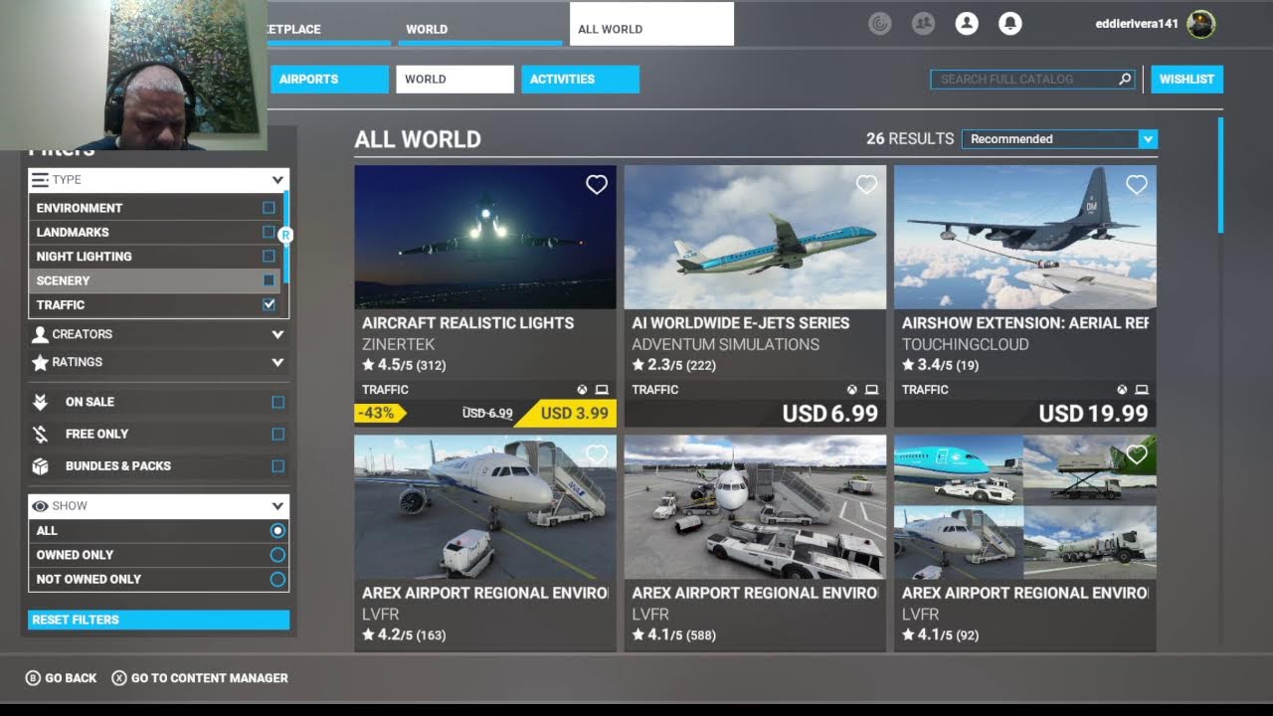Screen dimensions: 1273x716
Task: Click the Search Full Catalog field
Action: pyautogui.click(x=1032, y=80)
